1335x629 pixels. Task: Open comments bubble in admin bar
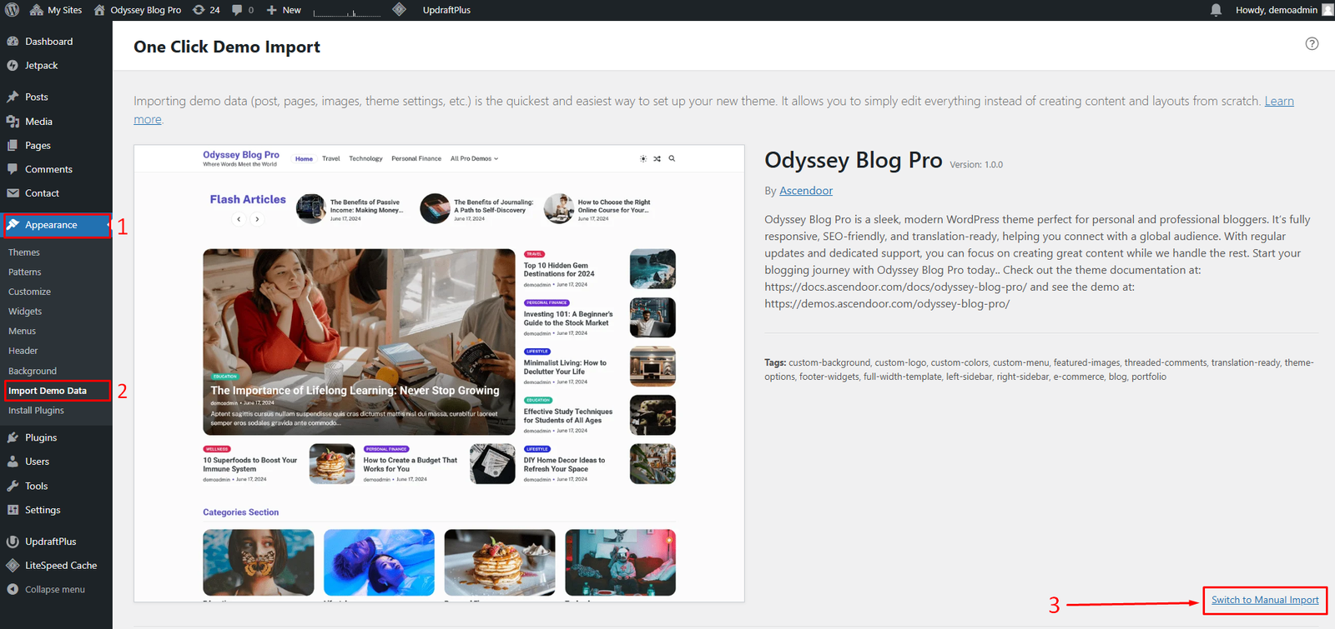coord(243,10)
